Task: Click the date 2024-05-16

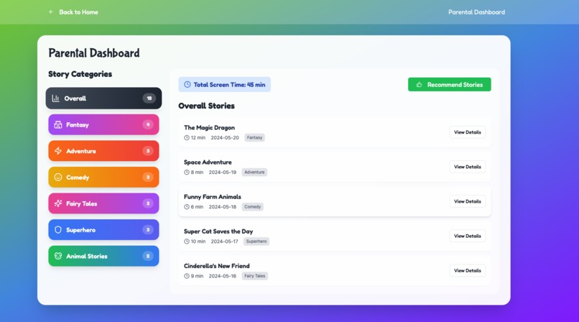Action: coord(222,276)
